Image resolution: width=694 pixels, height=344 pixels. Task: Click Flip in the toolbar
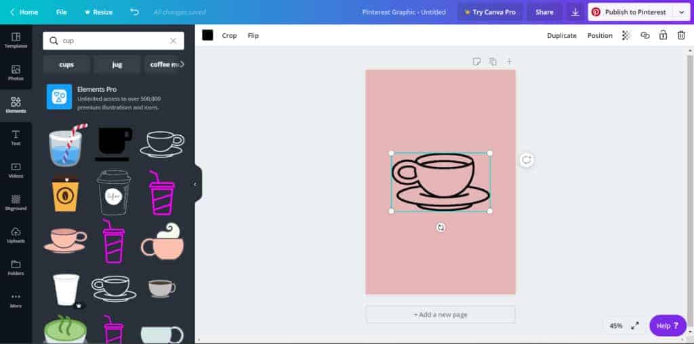tap(253, 35)
